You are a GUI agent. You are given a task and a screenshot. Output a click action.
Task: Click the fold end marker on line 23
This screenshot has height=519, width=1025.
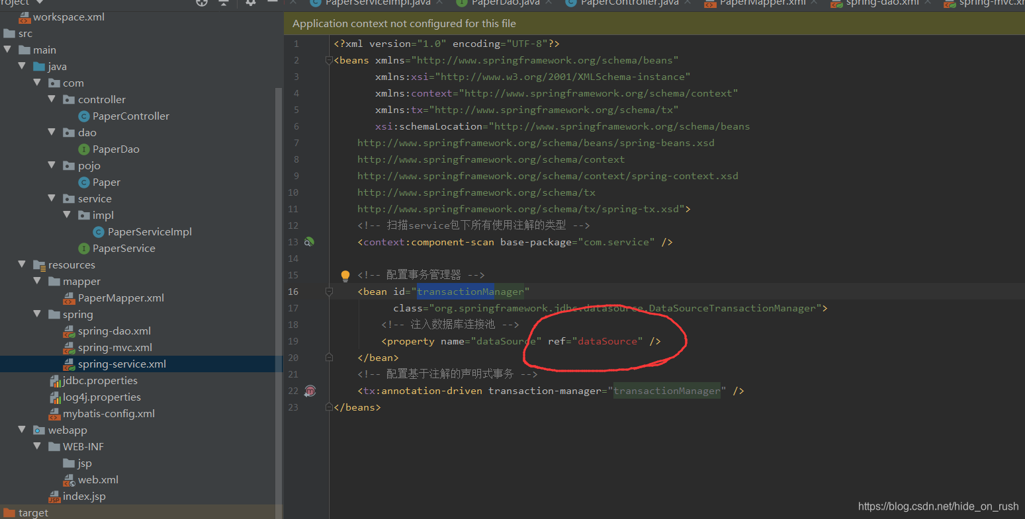(x=329, y=407)
